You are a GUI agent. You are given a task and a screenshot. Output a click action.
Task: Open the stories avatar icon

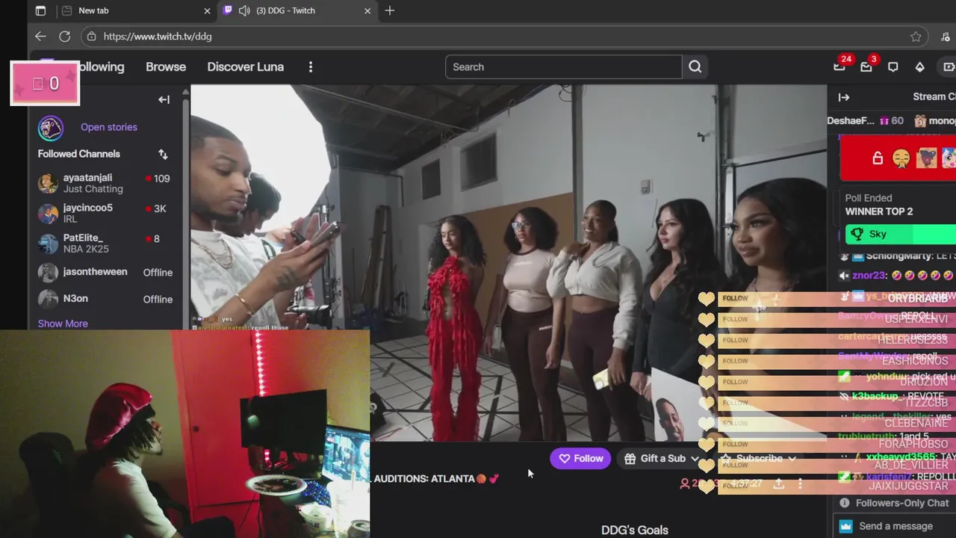coord(51,128)
